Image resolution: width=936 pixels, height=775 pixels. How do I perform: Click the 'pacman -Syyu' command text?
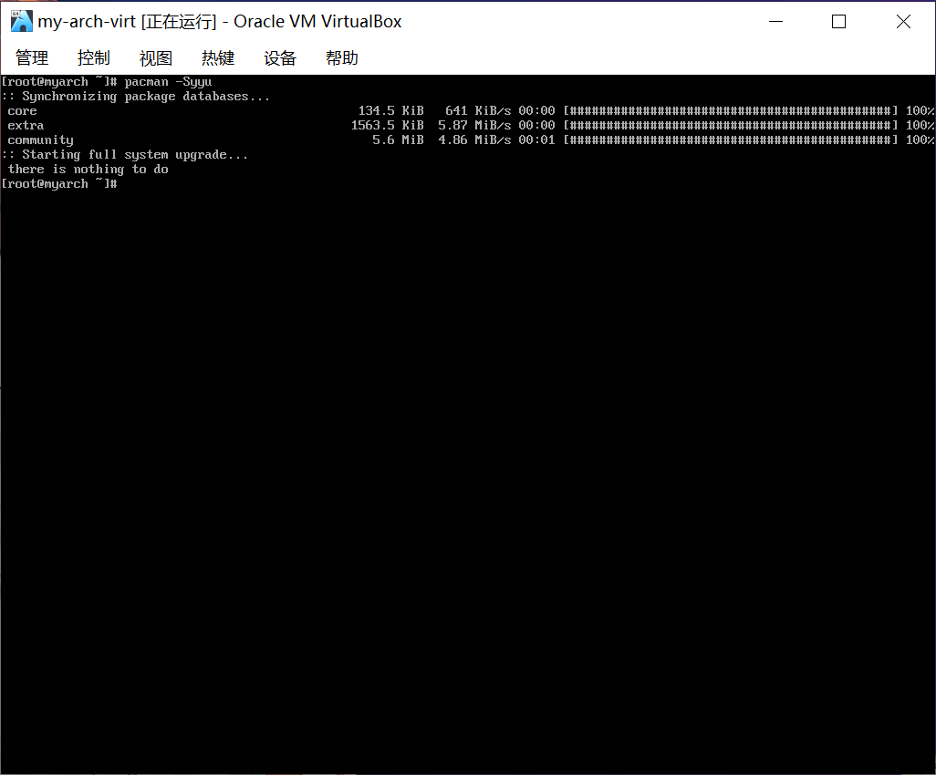tap(168, 82)
